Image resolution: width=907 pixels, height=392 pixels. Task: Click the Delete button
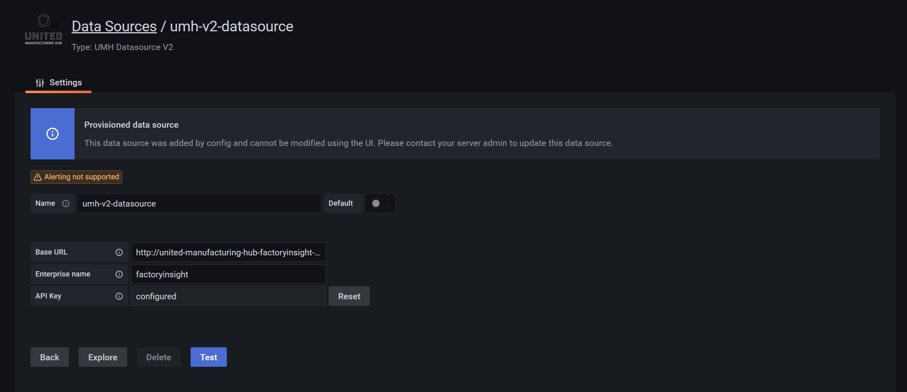tap(158, 357)
